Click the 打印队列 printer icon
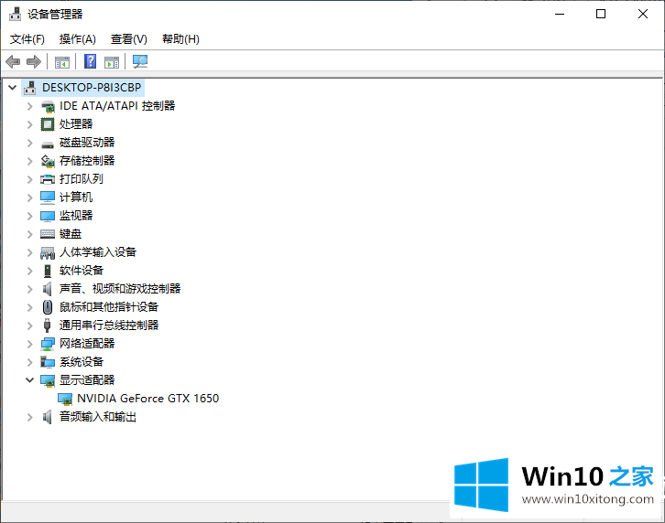 48,179
